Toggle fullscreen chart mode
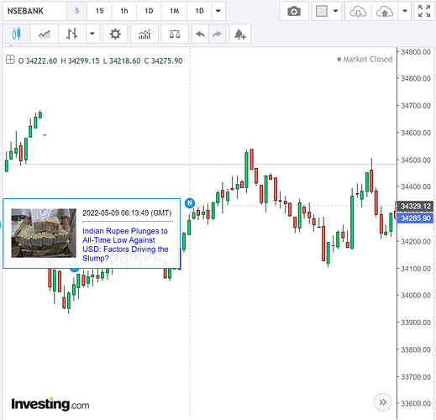The image size is (436, 420). coord(424,11)
